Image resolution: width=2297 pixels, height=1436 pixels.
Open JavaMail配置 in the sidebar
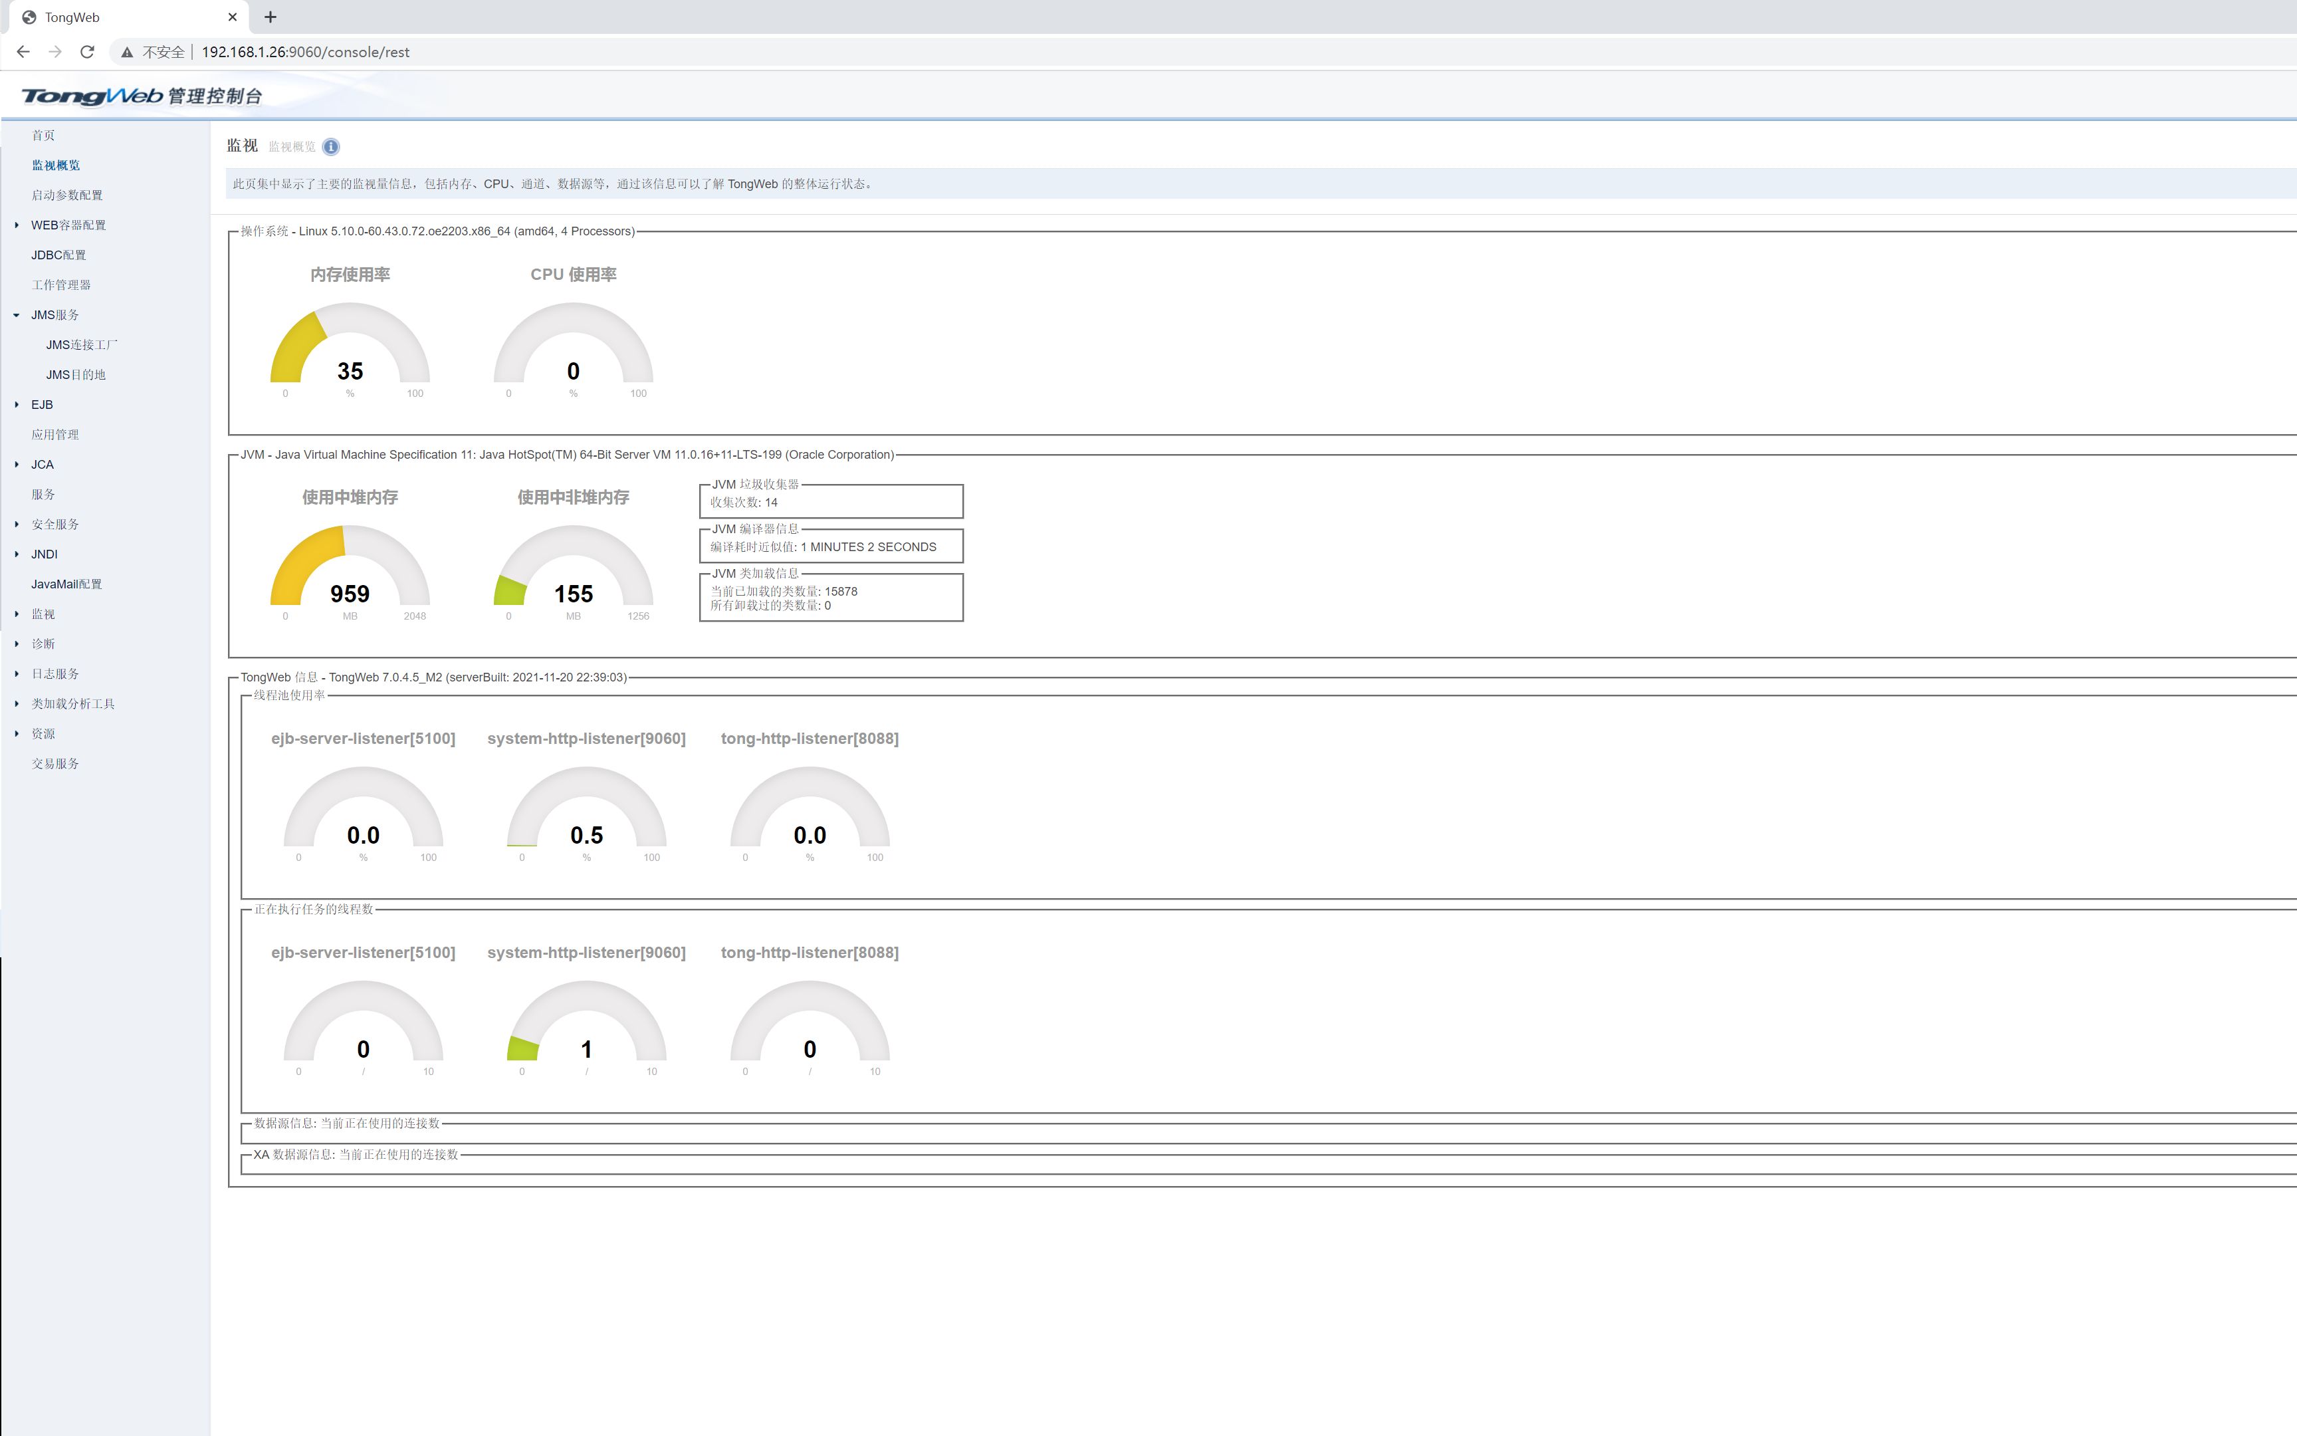[66, 584]
